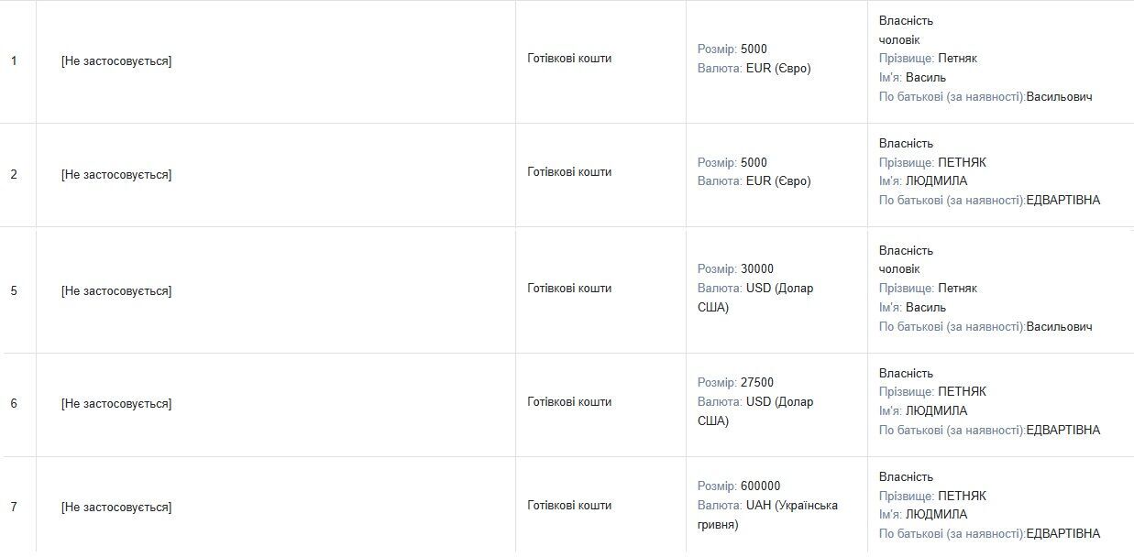Click patronymic 'ЕДВАРТІВНА' in row 7

tap(1063, 534)
